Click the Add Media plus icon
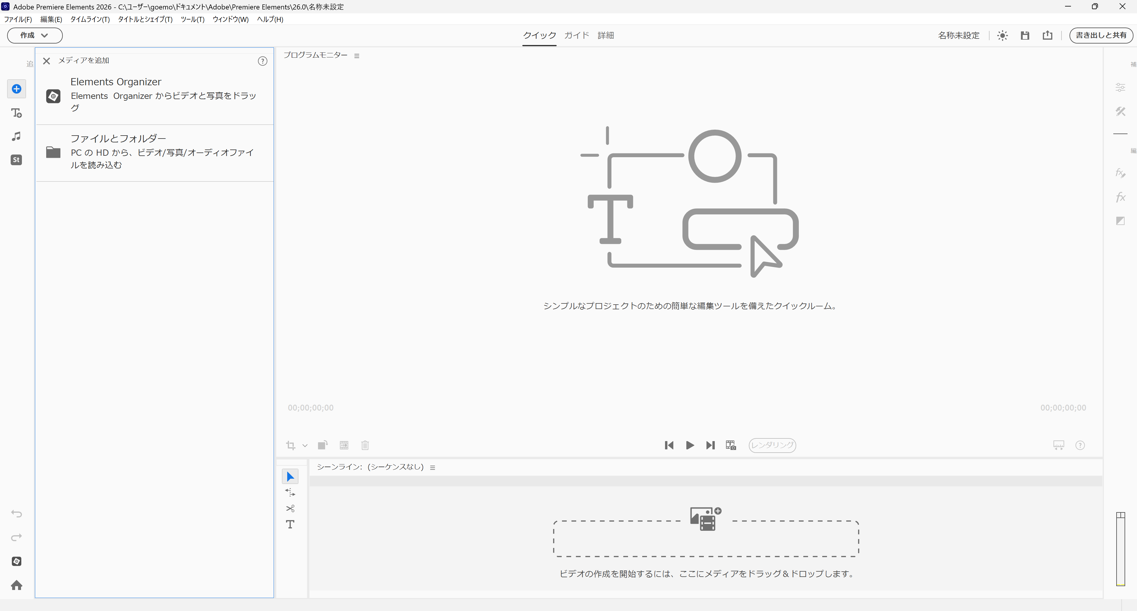This screenshot has height=611, width=1137. (x=16, y=89)
